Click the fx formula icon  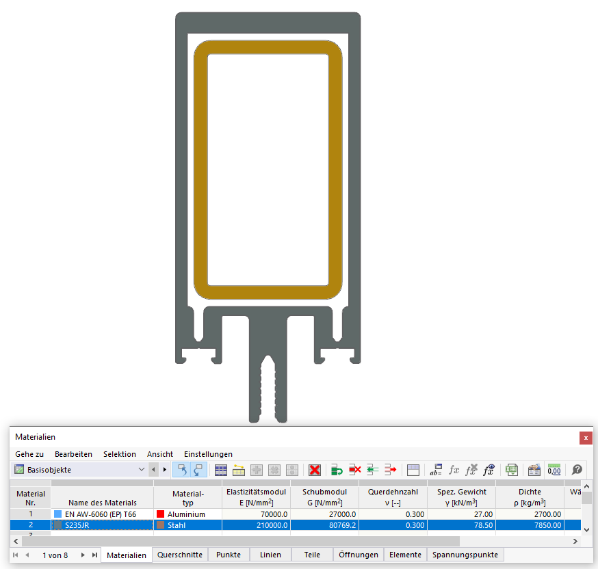point(454,470)
